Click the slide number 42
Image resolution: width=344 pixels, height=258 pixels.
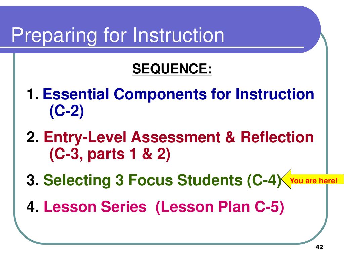pyautogui.click(x=319, y=247)
